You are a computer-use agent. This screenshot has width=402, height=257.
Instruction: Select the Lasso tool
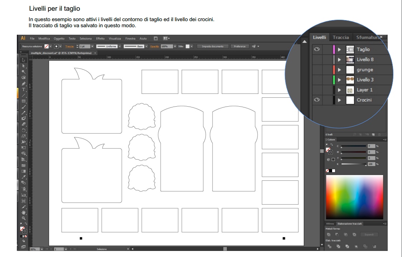point(24,78)
